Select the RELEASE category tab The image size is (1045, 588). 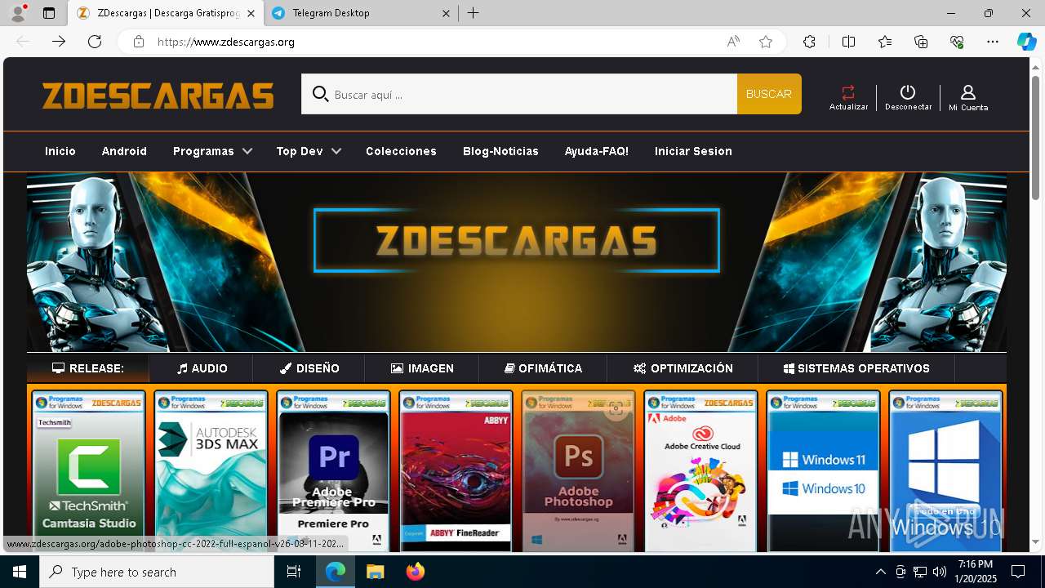coord(88,368)
